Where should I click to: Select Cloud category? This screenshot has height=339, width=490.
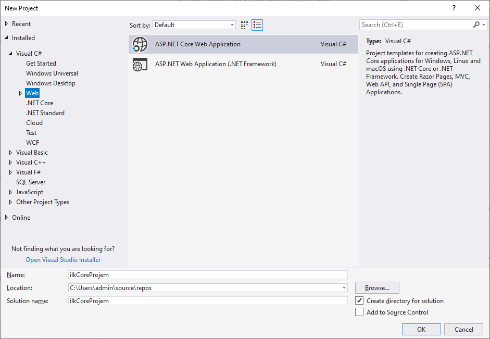[34, 123]
